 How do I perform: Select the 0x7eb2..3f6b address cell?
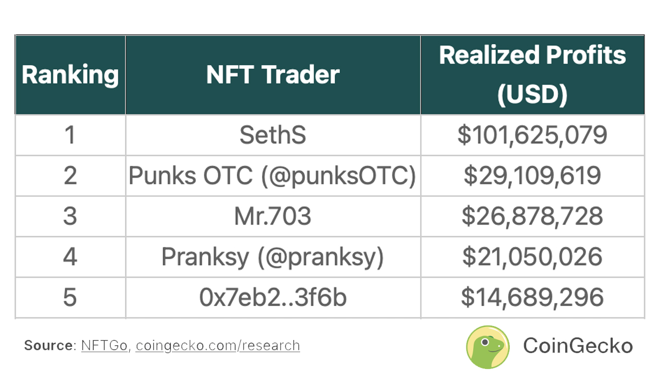point(273,298)
